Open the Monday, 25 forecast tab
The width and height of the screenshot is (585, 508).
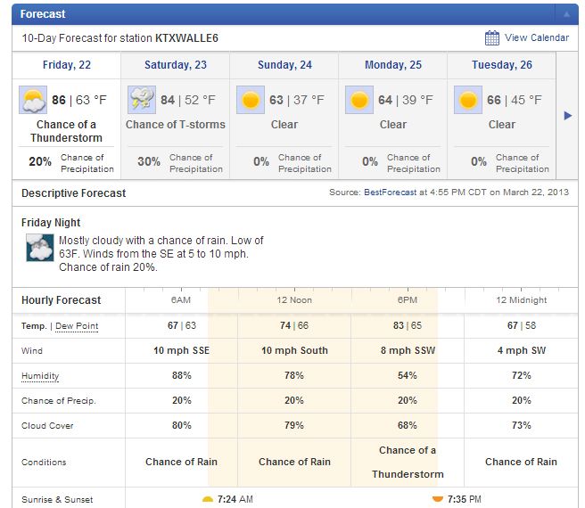[393, 65]
